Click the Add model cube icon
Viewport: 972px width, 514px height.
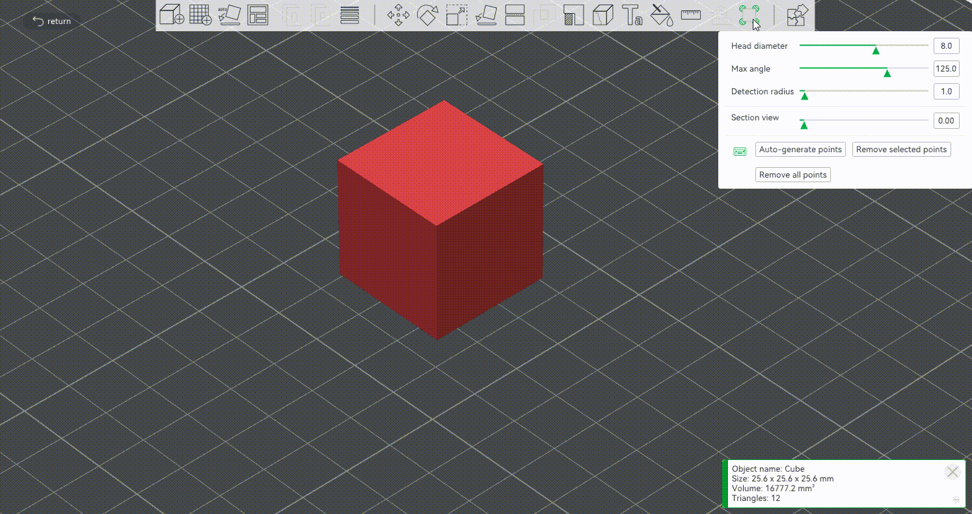point(172,15)
